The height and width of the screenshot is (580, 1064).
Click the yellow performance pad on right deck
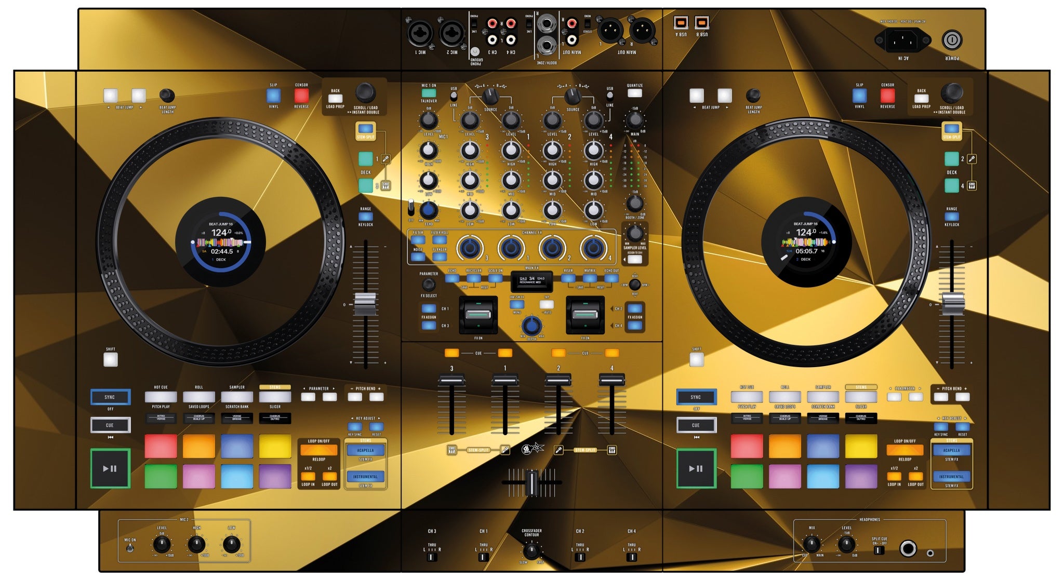click(861, 447)
